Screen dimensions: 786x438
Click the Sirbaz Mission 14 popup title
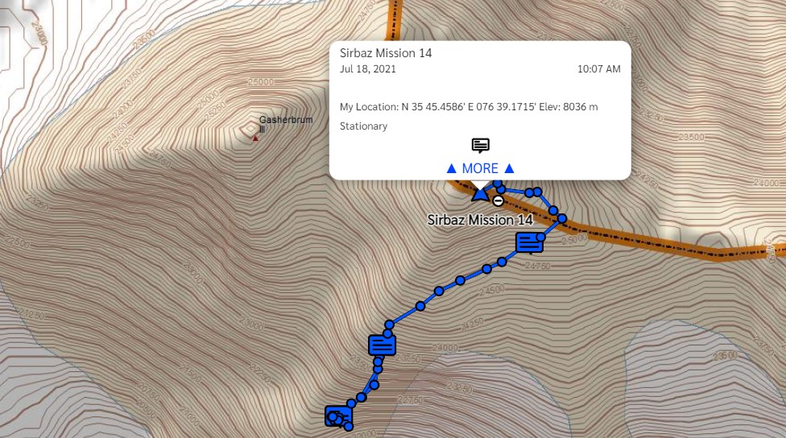click(x=386, y=53)
